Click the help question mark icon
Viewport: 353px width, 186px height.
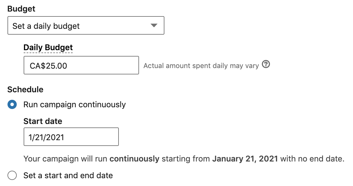[266, 65]
